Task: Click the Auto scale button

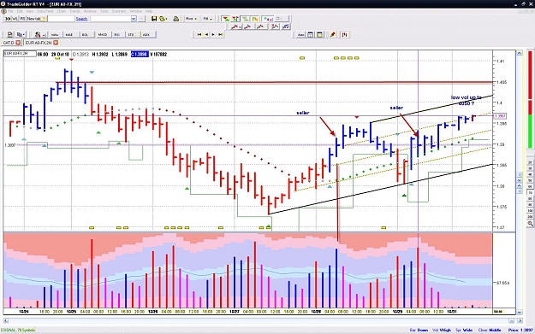Action: pyautogui.click(x=301, y=35)
